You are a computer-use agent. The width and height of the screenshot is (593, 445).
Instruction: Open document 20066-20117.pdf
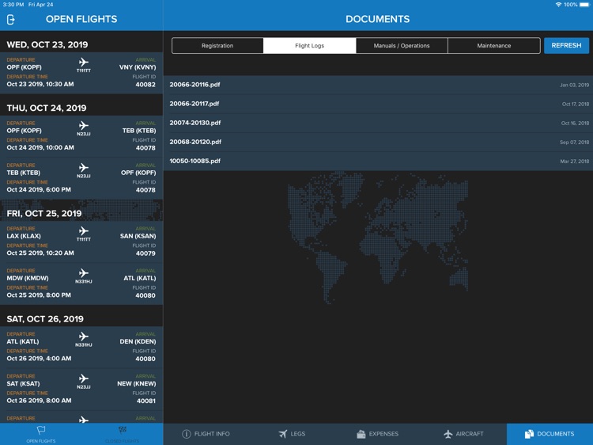tap(378, 104)
